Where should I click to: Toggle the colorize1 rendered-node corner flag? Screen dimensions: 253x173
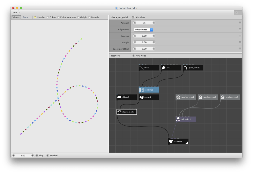[x=187, y=142]
